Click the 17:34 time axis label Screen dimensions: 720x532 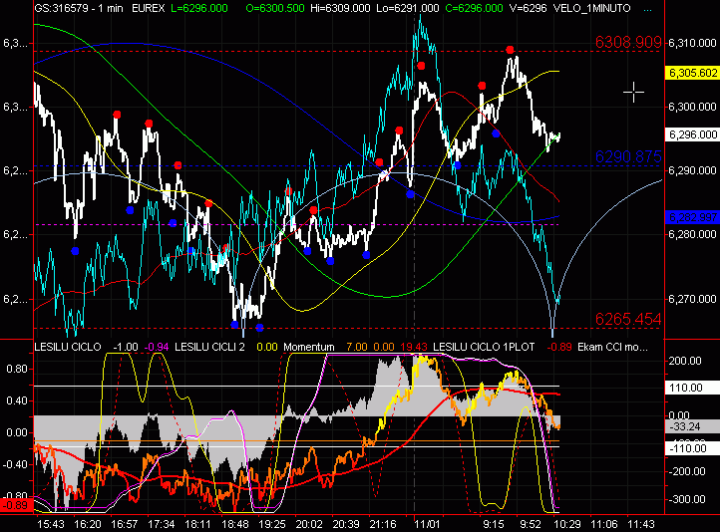161,524
